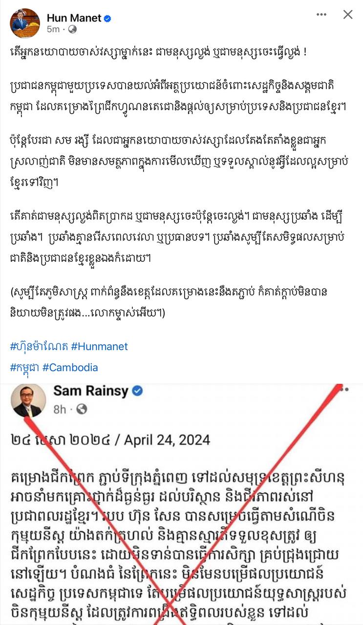The height and width of the screenshot is (625, 363).
Task: Open the #Hunmanet hashtag
Action: [99, 347]
